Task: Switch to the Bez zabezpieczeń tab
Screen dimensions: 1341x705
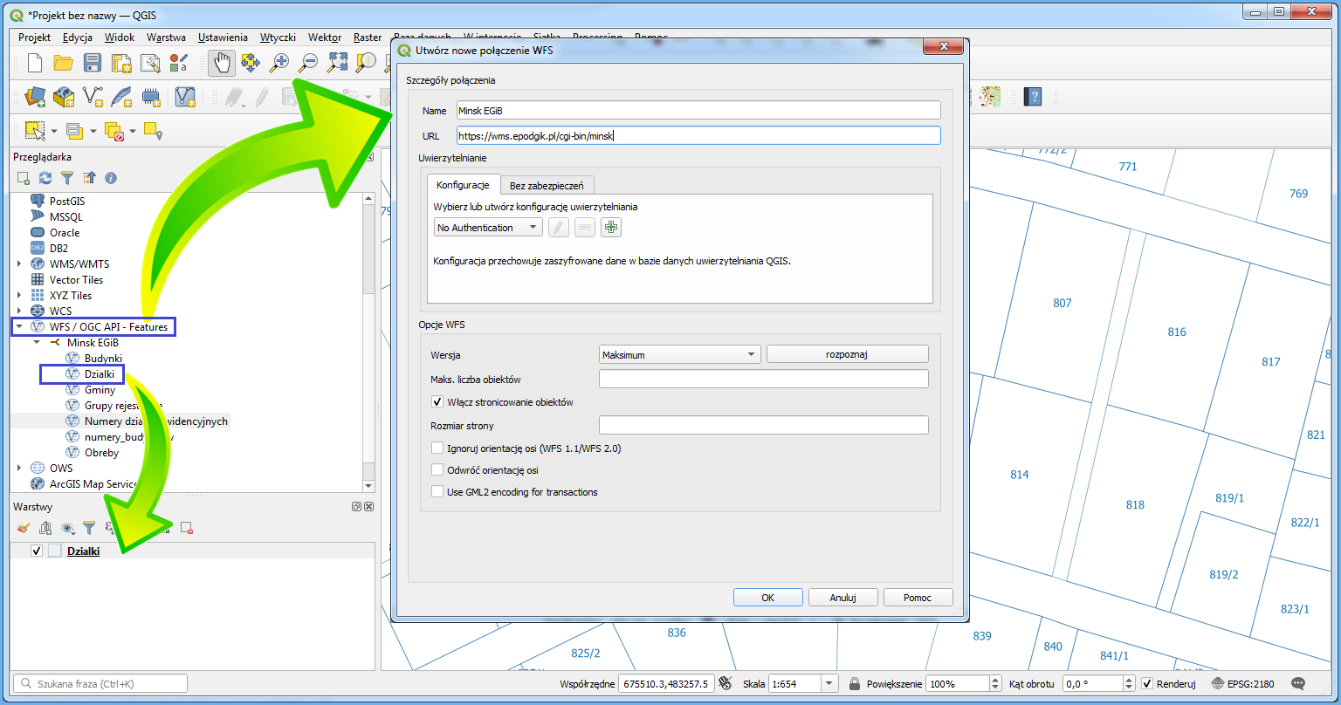Action: coord(547,185)
